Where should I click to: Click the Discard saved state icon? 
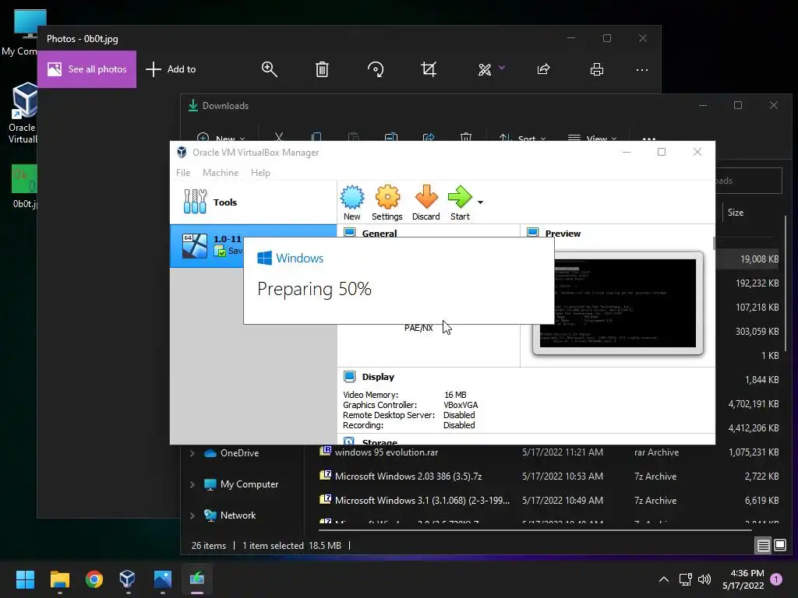(x=426, y=202)
